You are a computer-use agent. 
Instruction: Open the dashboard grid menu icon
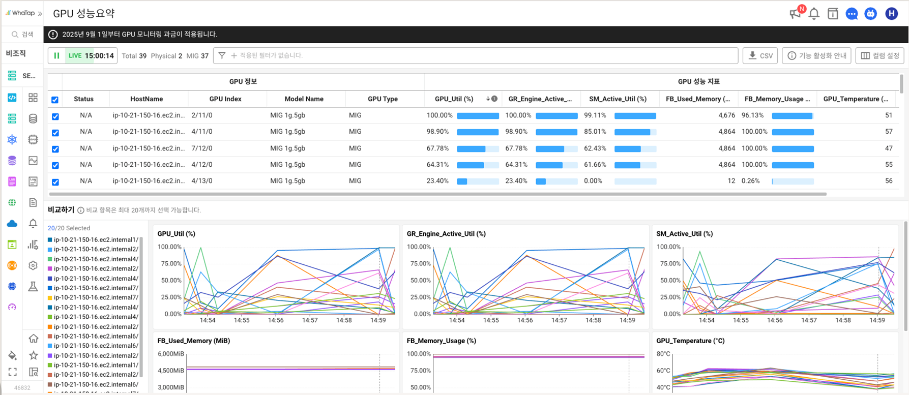(33, 97)
